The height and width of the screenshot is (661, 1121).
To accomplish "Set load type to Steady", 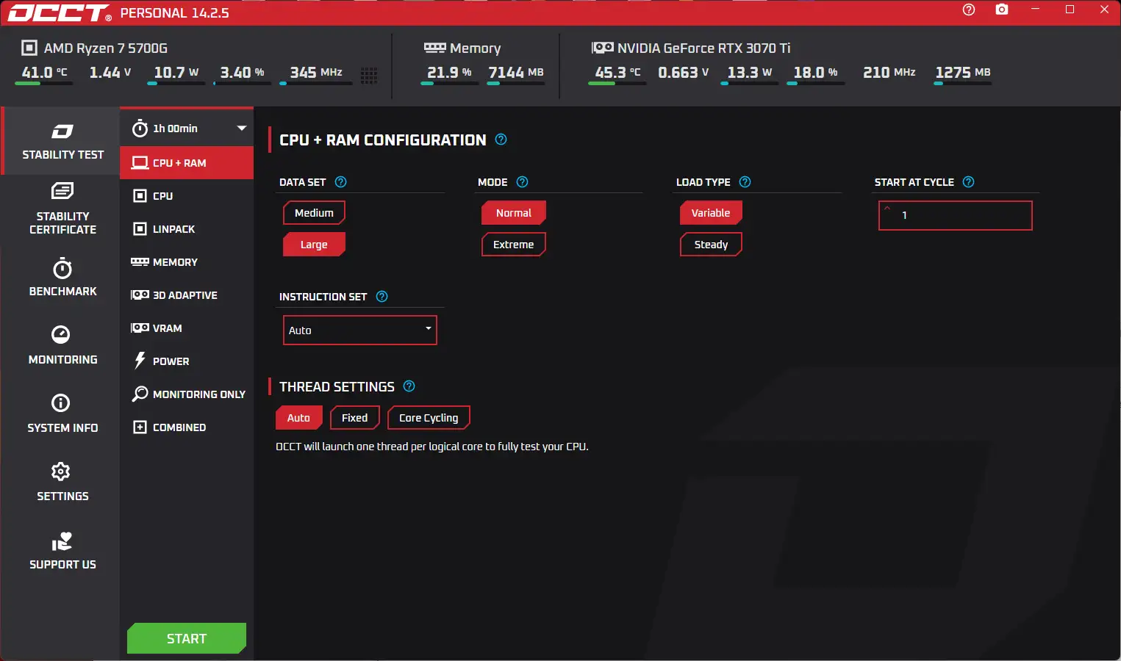I will pos(711,245).
